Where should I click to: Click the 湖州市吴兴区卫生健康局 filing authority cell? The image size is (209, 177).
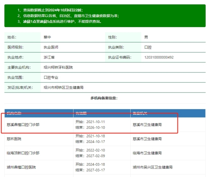point(153,167)
